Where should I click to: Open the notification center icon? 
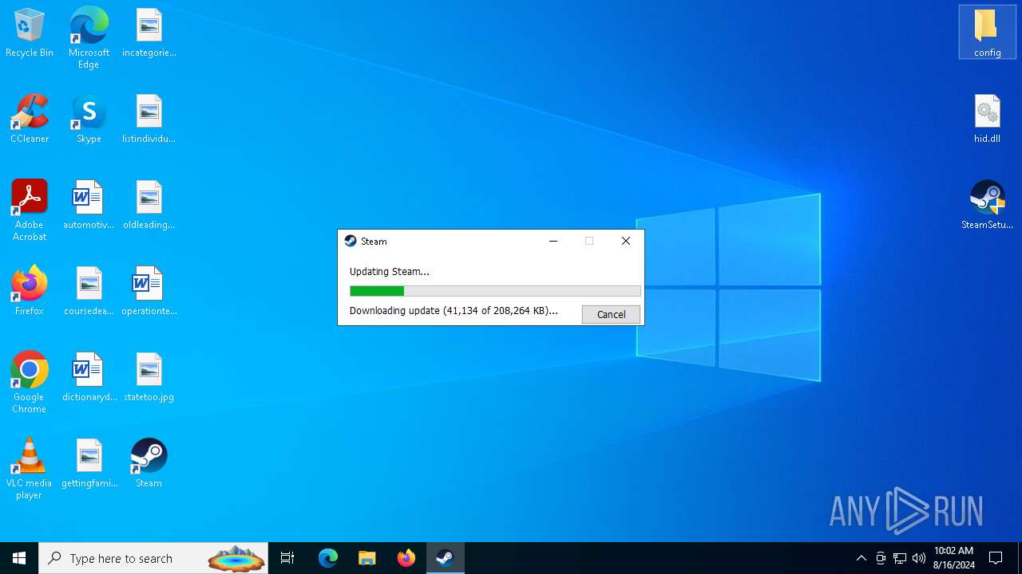point(996,558)
